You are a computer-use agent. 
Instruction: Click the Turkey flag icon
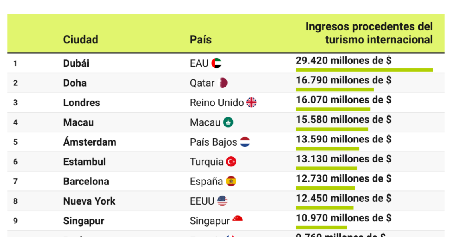[x=231, y=162]
